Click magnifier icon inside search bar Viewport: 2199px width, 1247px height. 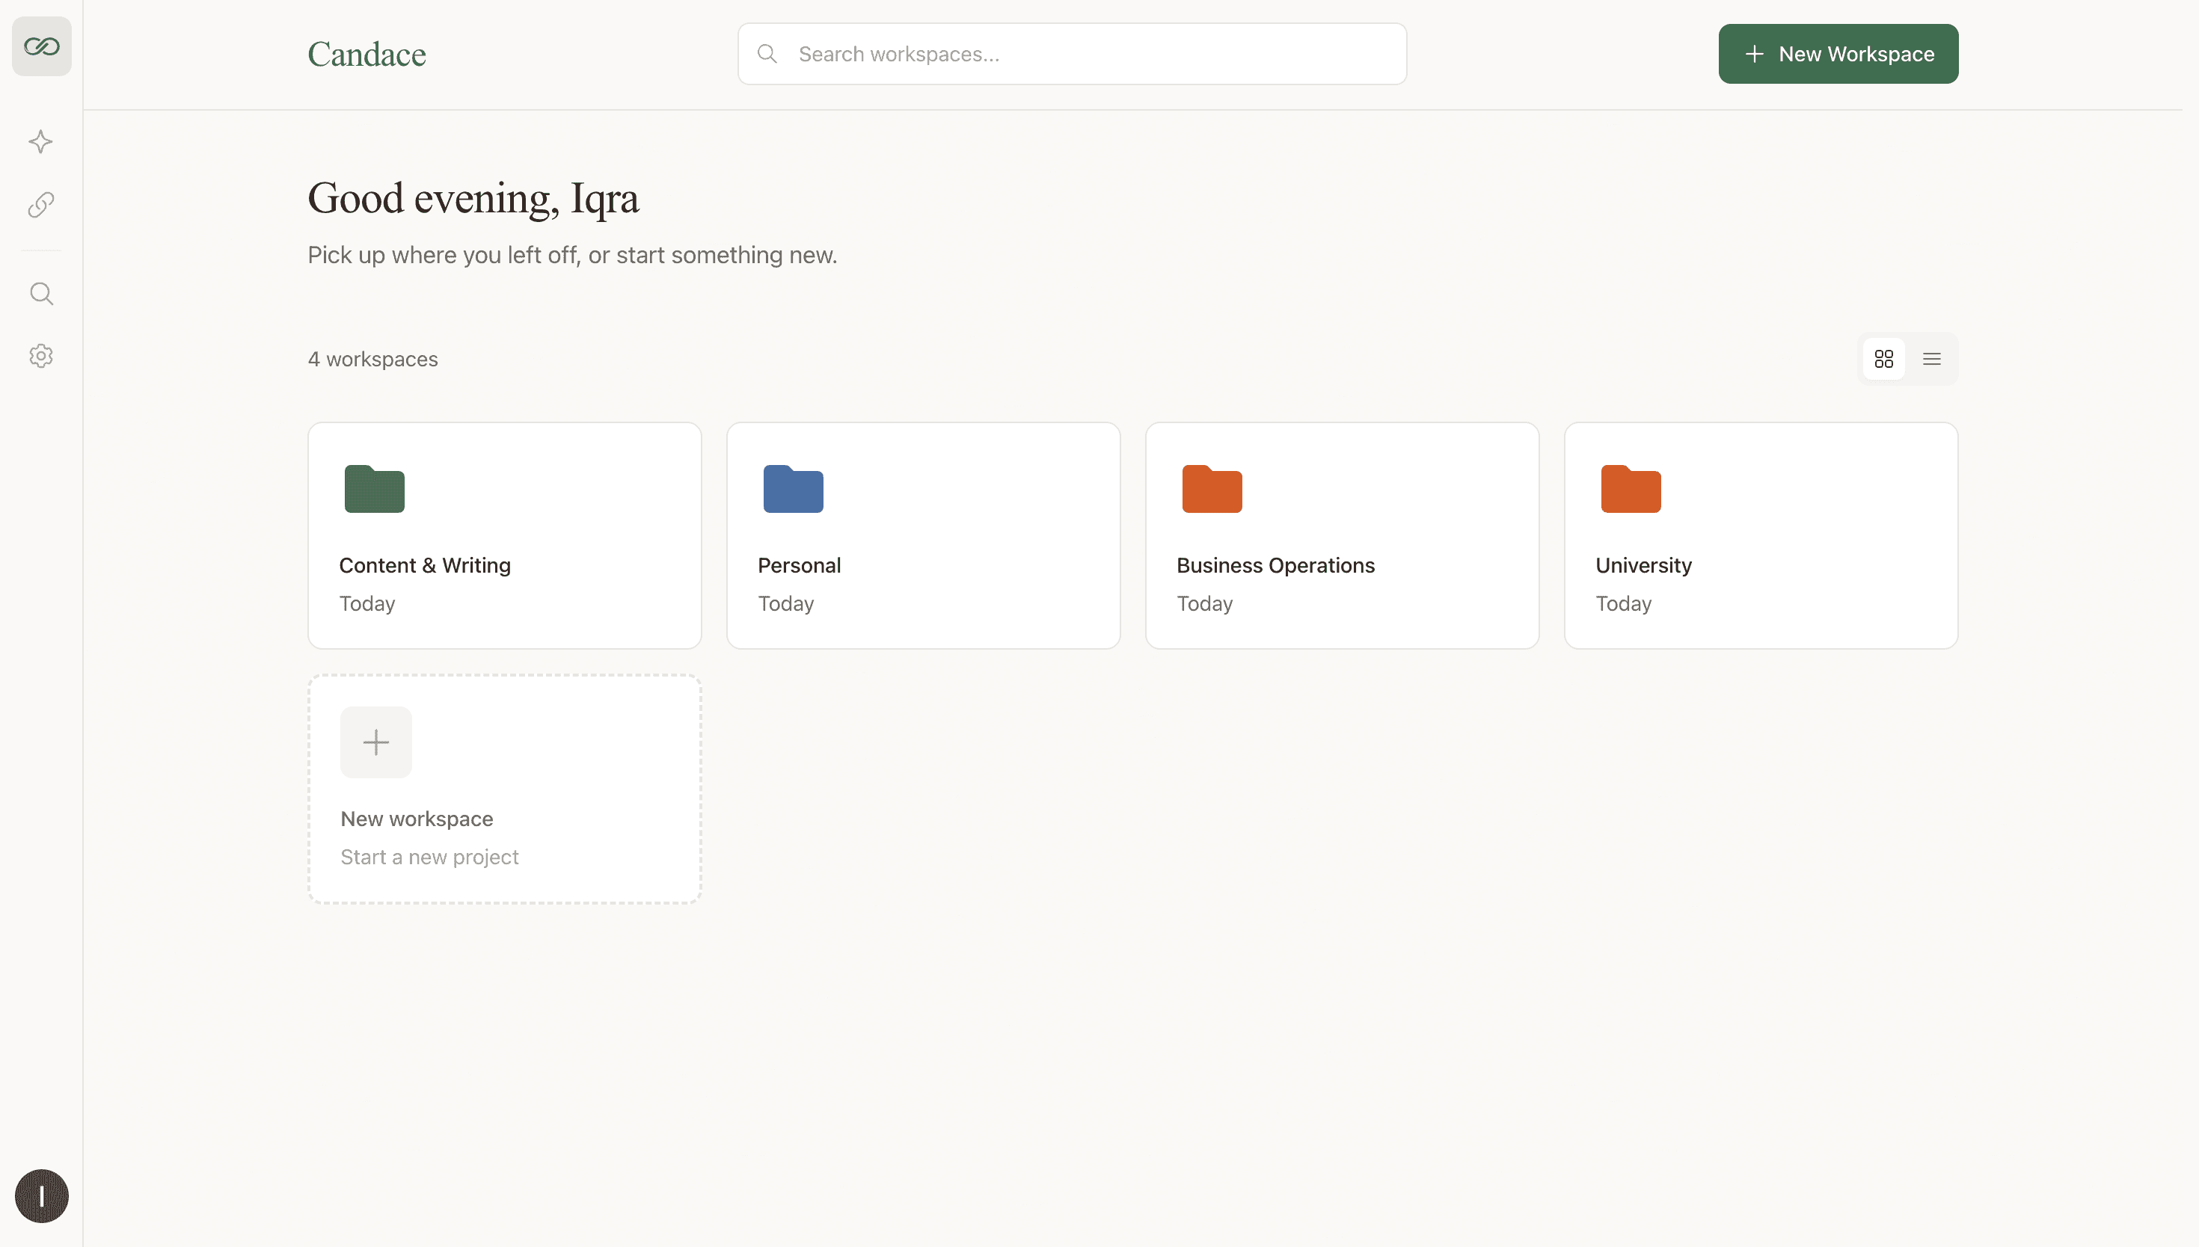tap(767, 53)
